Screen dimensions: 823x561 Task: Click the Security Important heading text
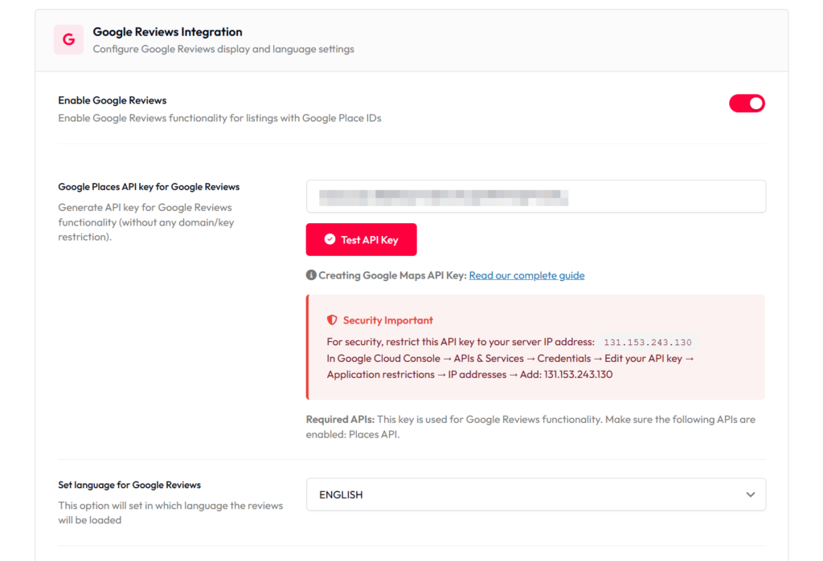click(x=387, y=320)
